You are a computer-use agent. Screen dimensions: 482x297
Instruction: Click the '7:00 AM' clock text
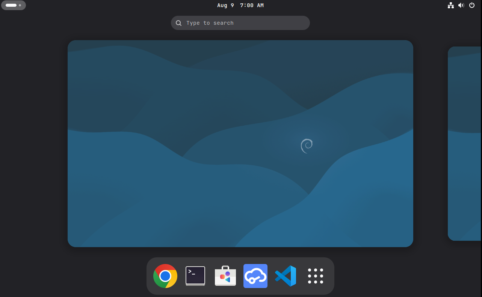pos(252,5)
